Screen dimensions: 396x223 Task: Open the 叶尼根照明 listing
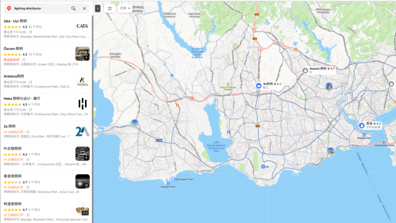tap(13, 149)
